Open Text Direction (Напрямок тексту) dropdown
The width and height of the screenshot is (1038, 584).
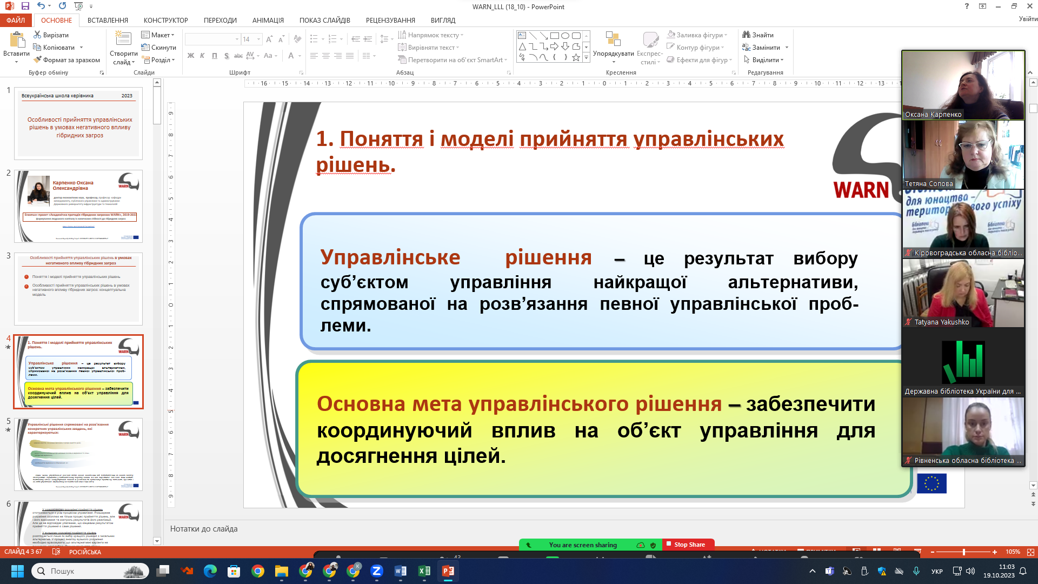point(431,35)
